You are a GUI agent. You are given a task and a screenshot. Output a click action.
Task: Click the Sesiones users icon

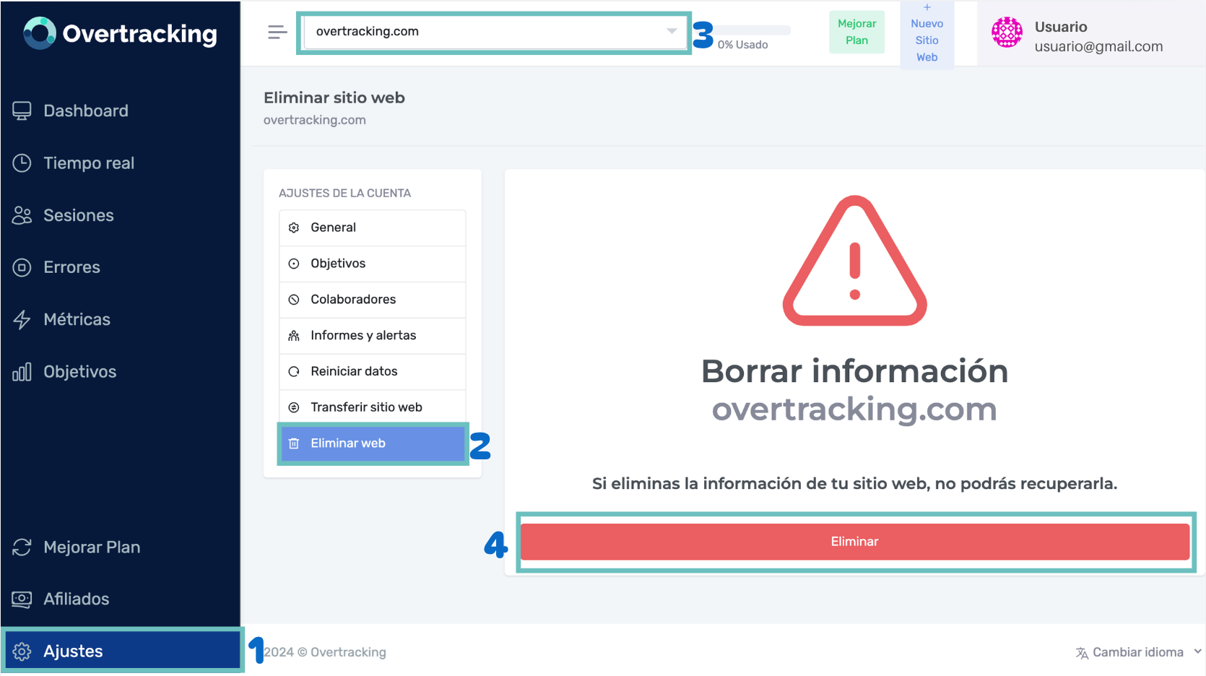[x=22, y=215]
